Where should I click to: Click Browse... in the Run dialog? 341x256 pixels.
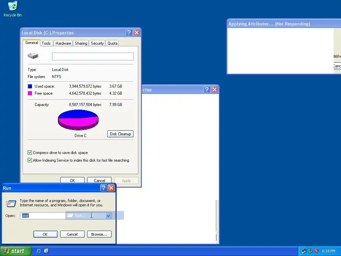99,234
